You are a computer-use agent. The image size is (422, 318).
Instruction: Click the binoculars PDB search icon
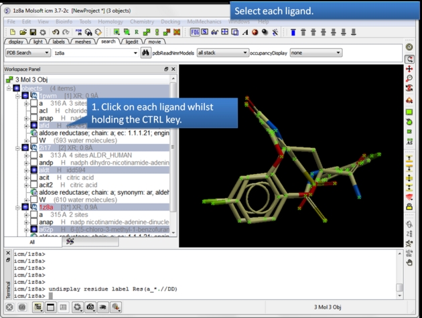coord(145,53)
